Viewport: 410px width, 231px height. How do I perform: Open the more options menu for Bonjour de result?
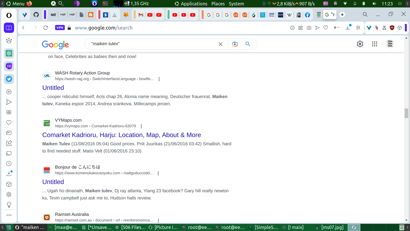[158, 173]
